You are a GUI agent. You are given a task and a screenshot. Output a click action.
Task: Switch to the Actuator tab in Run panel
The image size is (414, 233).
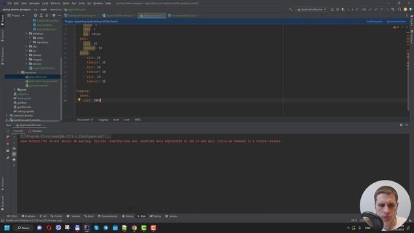tap(35, 131)
